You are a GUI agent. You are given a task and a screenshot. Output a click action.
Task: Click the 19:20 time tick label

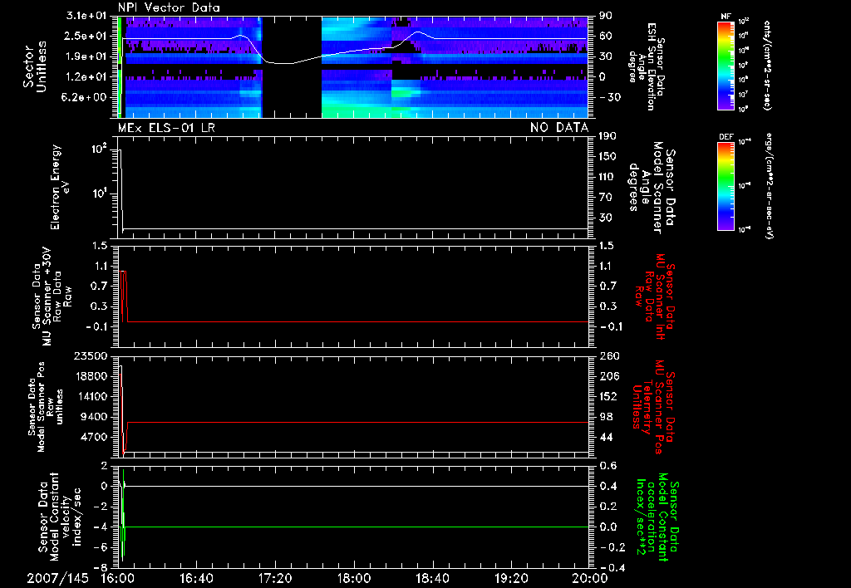(512, 578)
